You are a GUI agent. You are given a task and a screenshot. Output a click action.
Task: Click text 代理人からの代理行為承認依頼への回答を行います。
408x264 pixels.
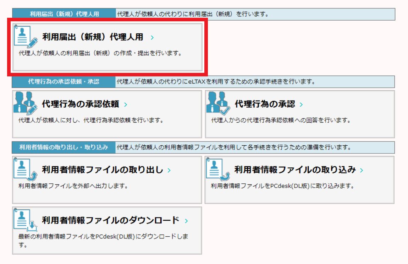(281, 120)
